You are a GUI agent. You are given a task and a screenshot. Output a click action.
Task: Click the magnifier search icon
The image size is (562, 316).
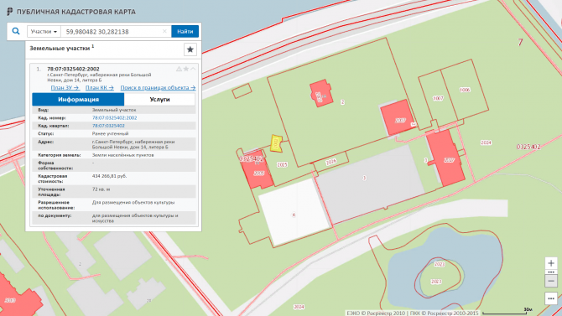point(16,32)
